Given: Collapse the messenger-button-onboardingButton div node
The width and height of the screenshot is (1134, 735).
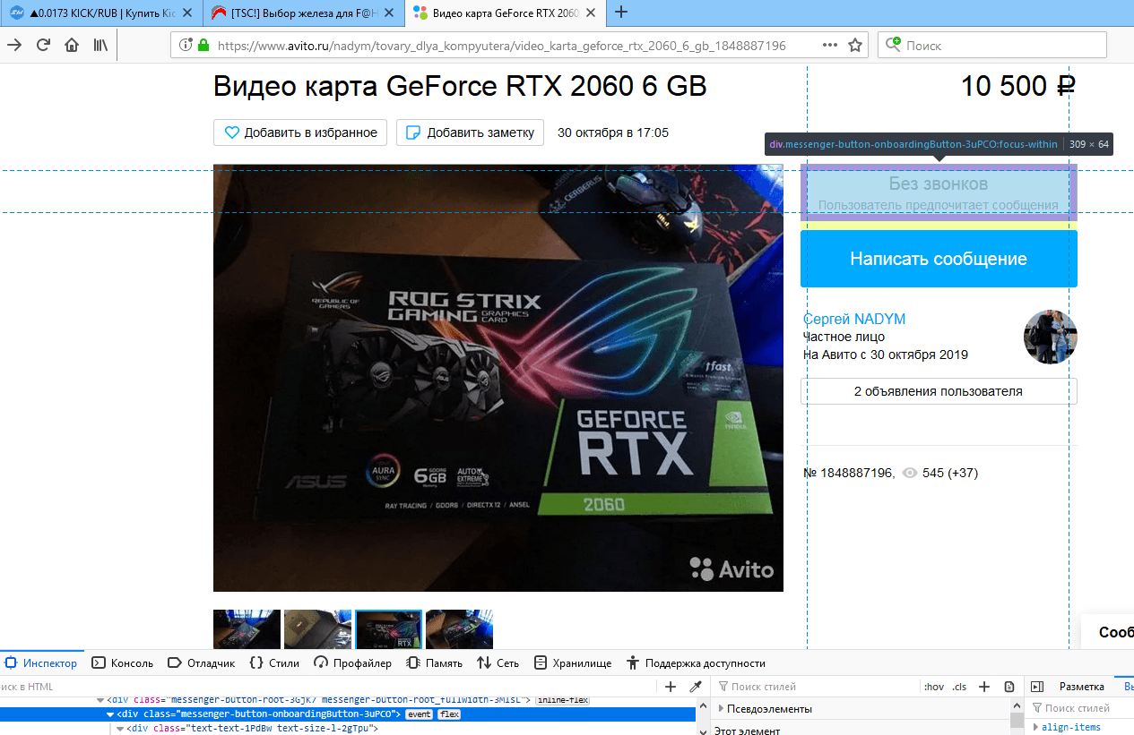Looking at the screenshot, I should point(111,714).
